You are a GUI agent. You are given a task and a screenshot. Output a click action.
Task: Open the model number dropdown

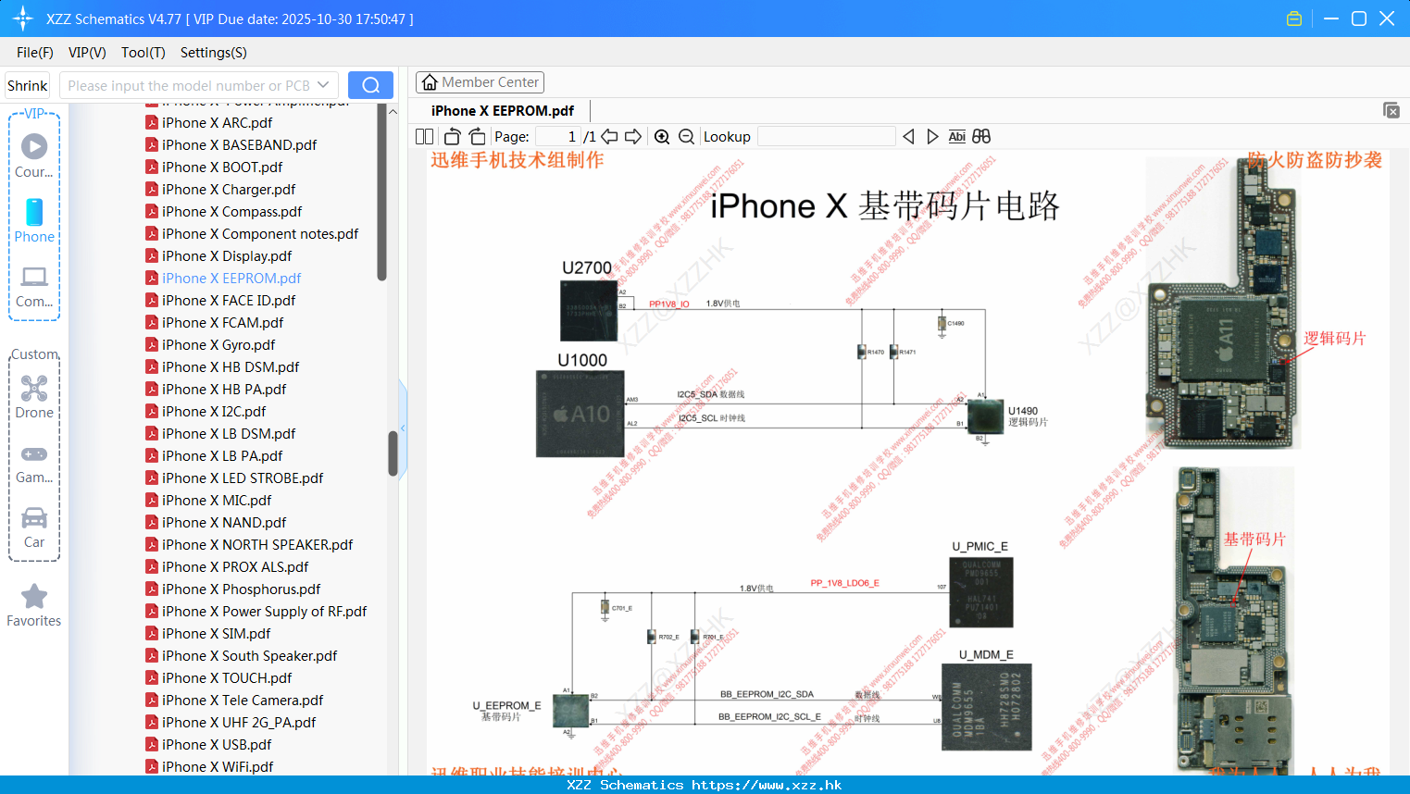pos(323,85)
